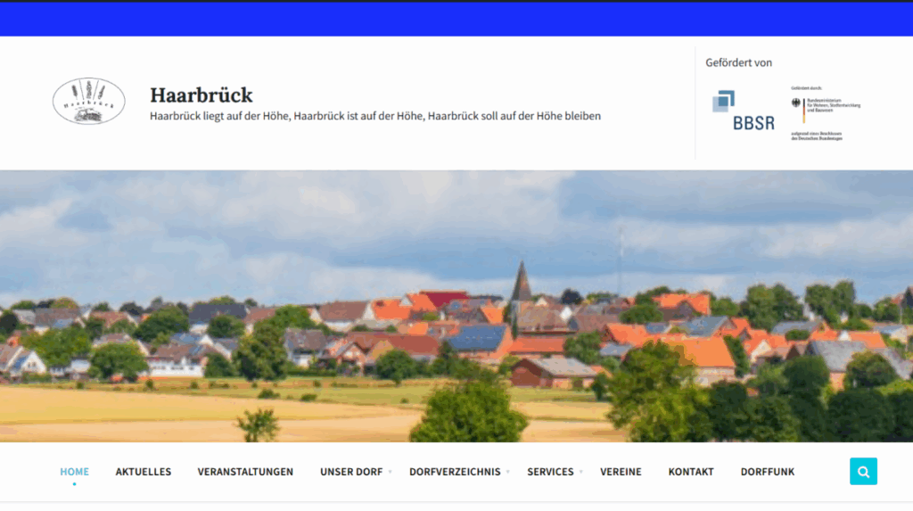The width and height of the screenshot is (913, 511).
Task: Expand the Unser Dorf submenu arrow
Action: click(x=391, y=472)
